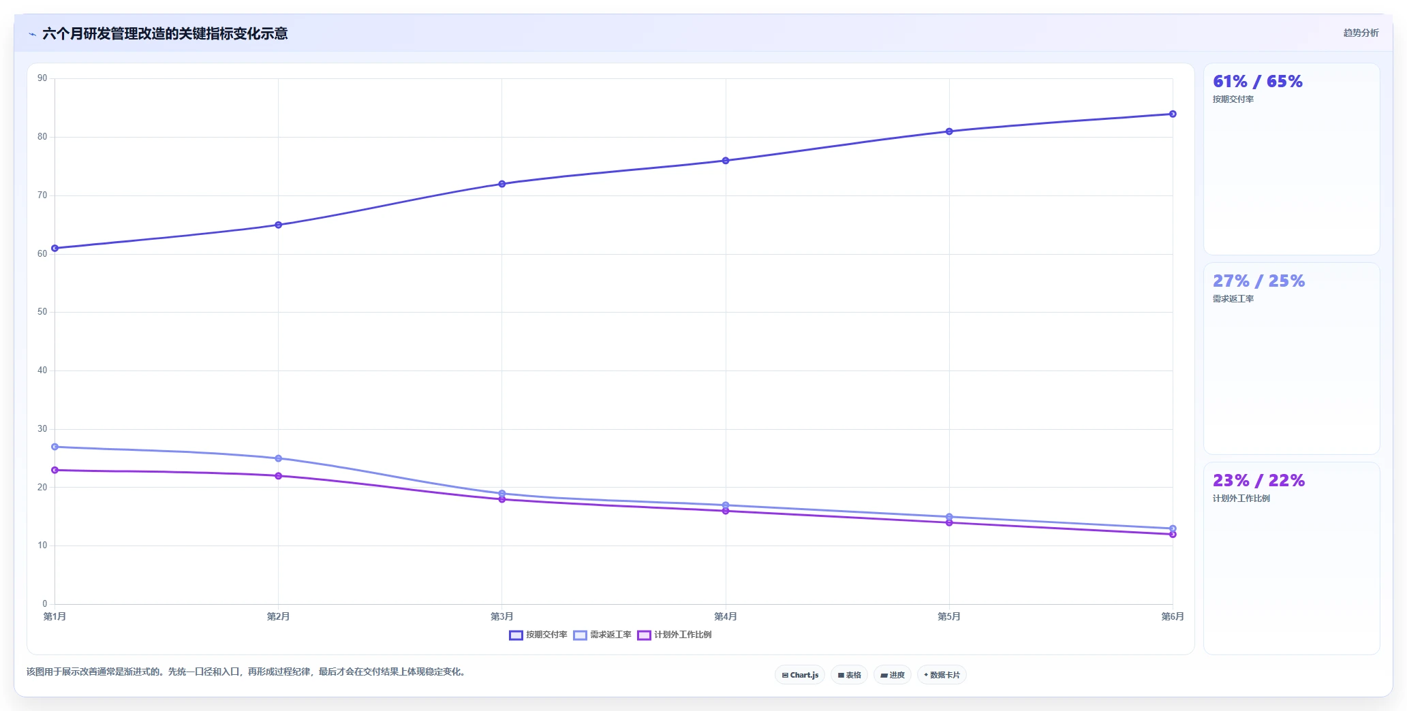
Task: Click the 第3月 x-axis label
Action: click(502, 616)
